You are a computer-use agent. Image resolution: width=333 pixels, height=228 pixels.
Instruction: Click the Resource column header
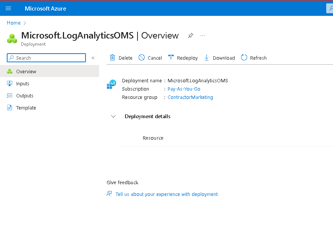[x=153, y=138]
